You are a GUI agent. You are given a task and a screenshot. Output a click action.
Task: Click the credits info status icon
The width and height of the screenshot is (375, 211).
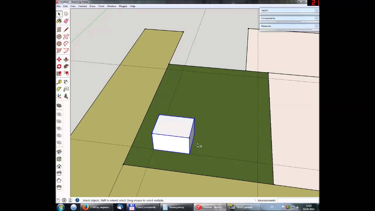pos(64,200)
